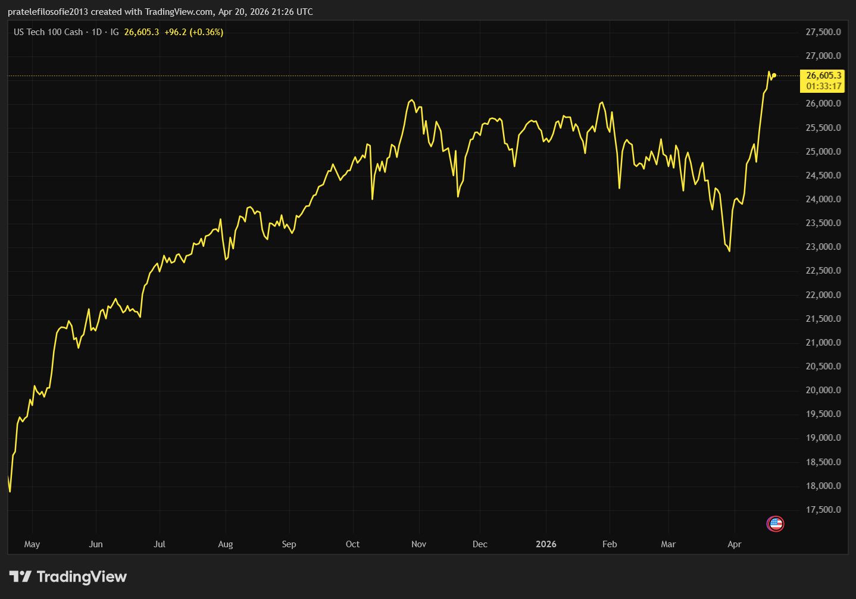
Task: Click the US flag market icon on chart
Action: [775, 524]
